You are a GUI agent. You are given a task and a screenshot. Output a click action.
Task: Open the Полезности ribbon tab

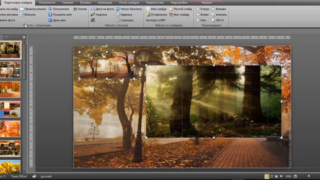tap(47, 2)
